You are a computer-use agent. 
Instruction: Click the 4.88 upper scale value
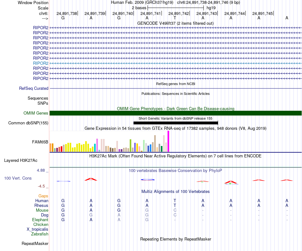click(x=41, y=170)
